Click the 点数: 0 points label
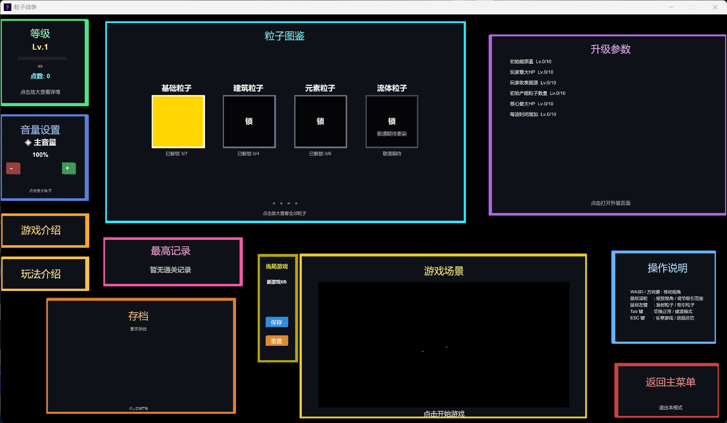This screenshot has height=423, width=727. [x=40, y=76]
